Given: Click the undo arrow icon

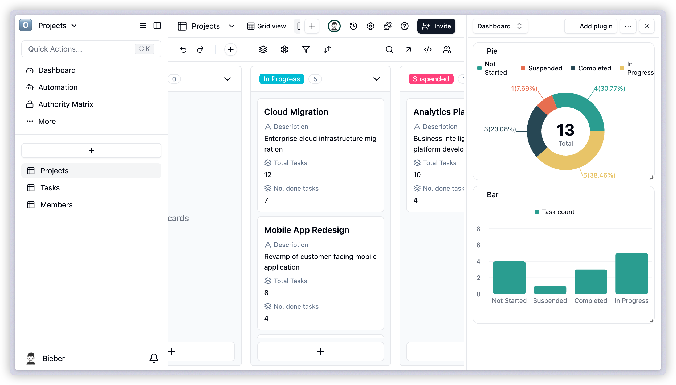Looking at the screenshot, I should pos(183,49).
